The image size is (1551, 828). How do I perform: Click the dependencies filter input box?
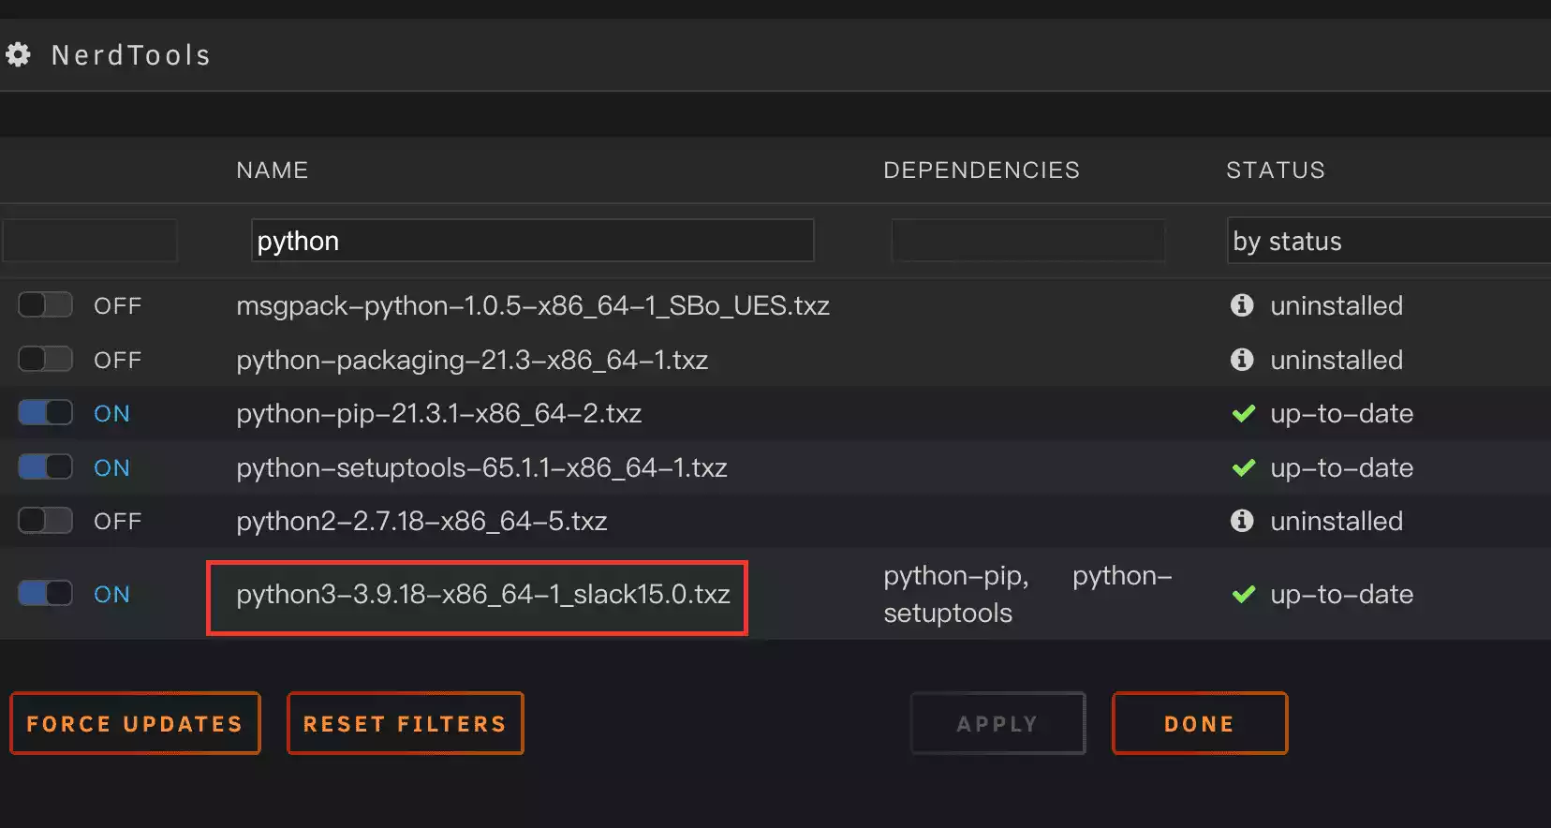[x=1027, y=242]
